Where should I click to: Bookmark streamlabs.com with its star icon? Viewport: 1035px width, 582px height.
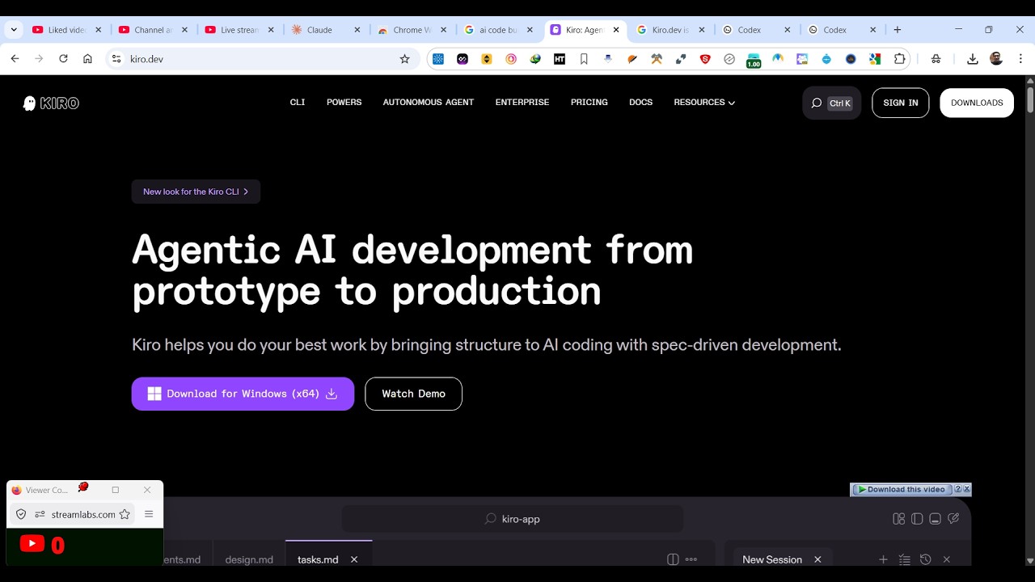(125, 514)
